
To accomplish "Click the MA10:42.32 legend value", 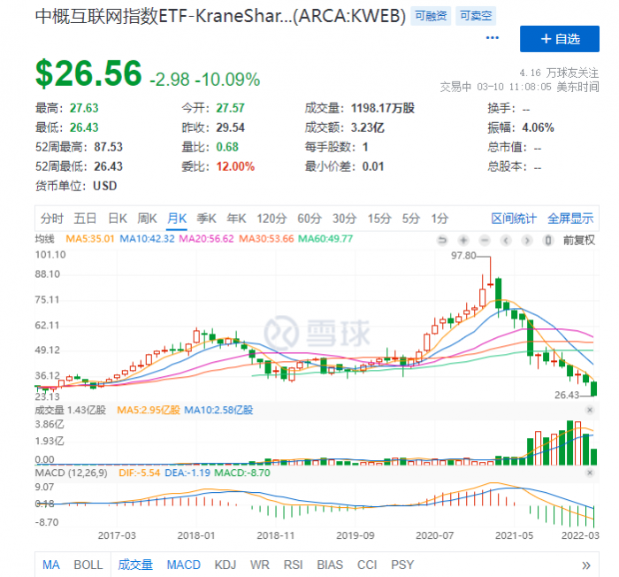I will point(147,239).
